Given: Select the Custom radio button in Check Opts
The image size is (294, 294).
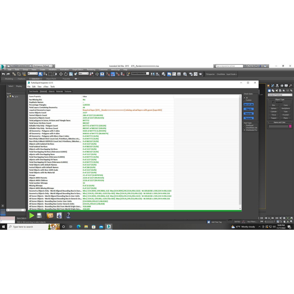Looking at the screenshot, I should pos(244,100).
